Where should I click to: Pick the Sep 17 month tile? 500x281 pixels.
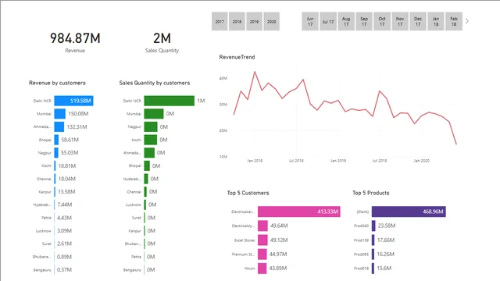click(x=364, y=21)
